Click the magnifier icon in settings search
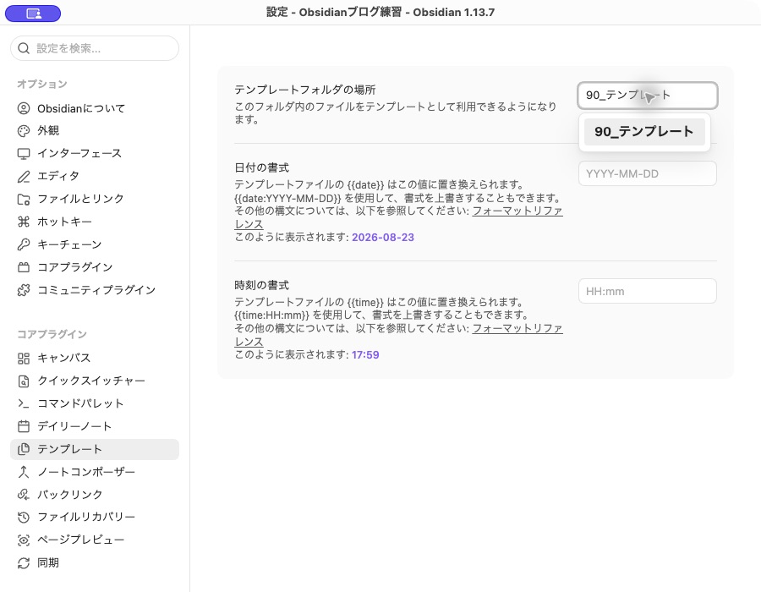The width and height of the screenshot is (761, 592). pos(24,48)
